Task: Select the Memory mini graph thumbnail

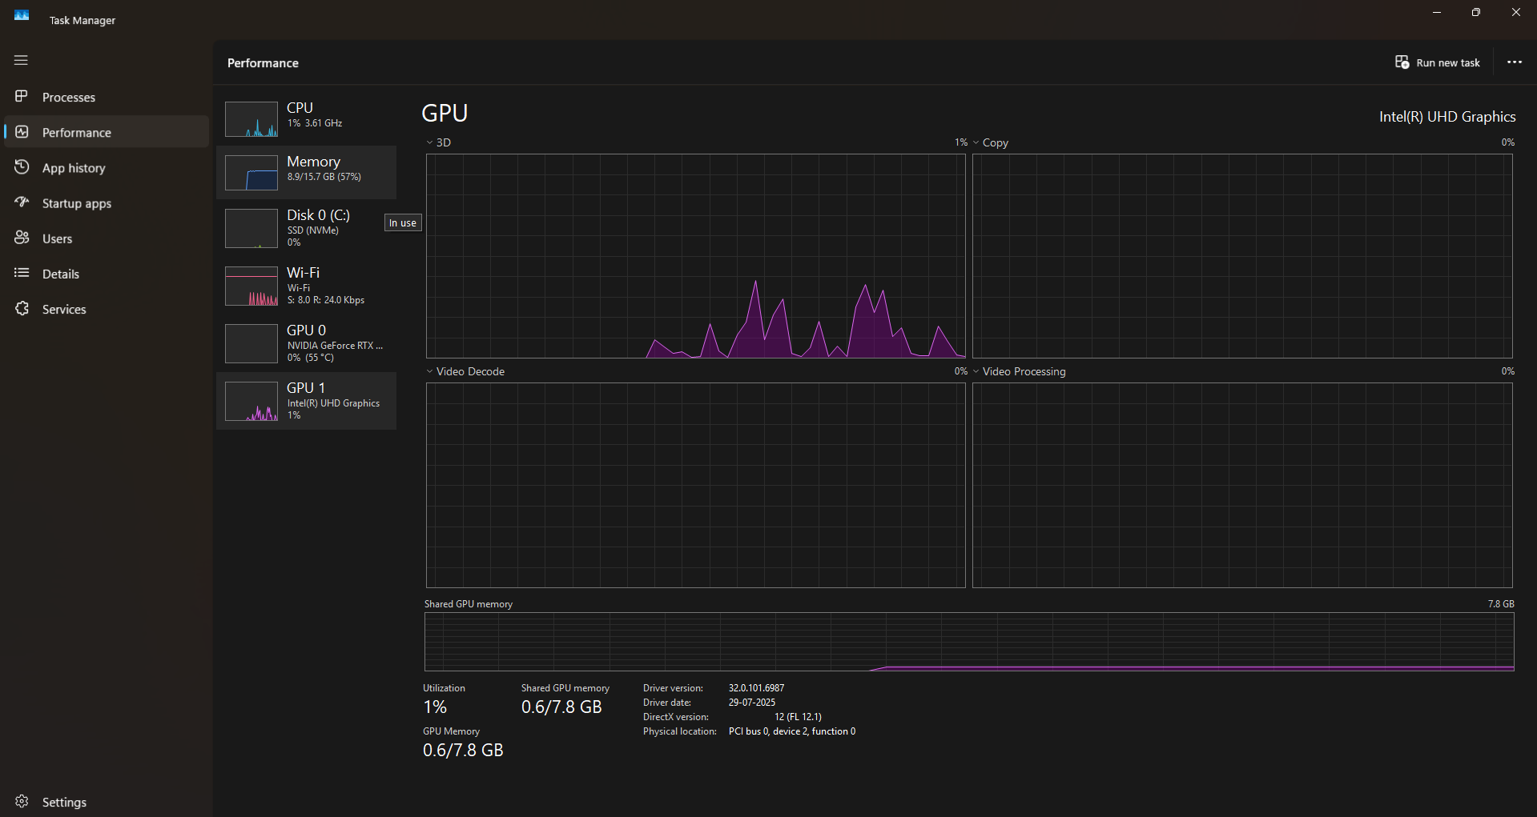Action: coord(251,173)
